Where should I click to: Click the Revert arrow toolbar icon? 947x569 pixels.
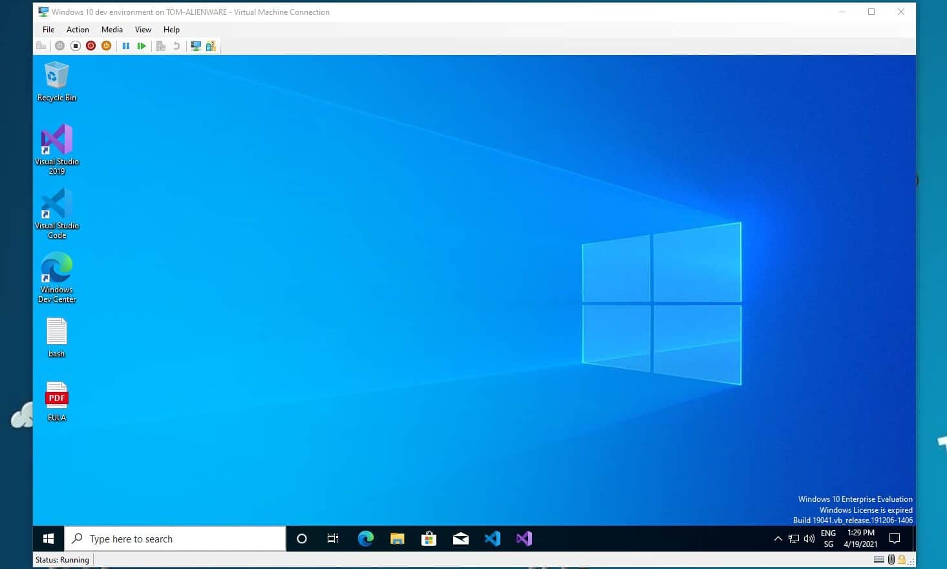click(x=176, y=46)
